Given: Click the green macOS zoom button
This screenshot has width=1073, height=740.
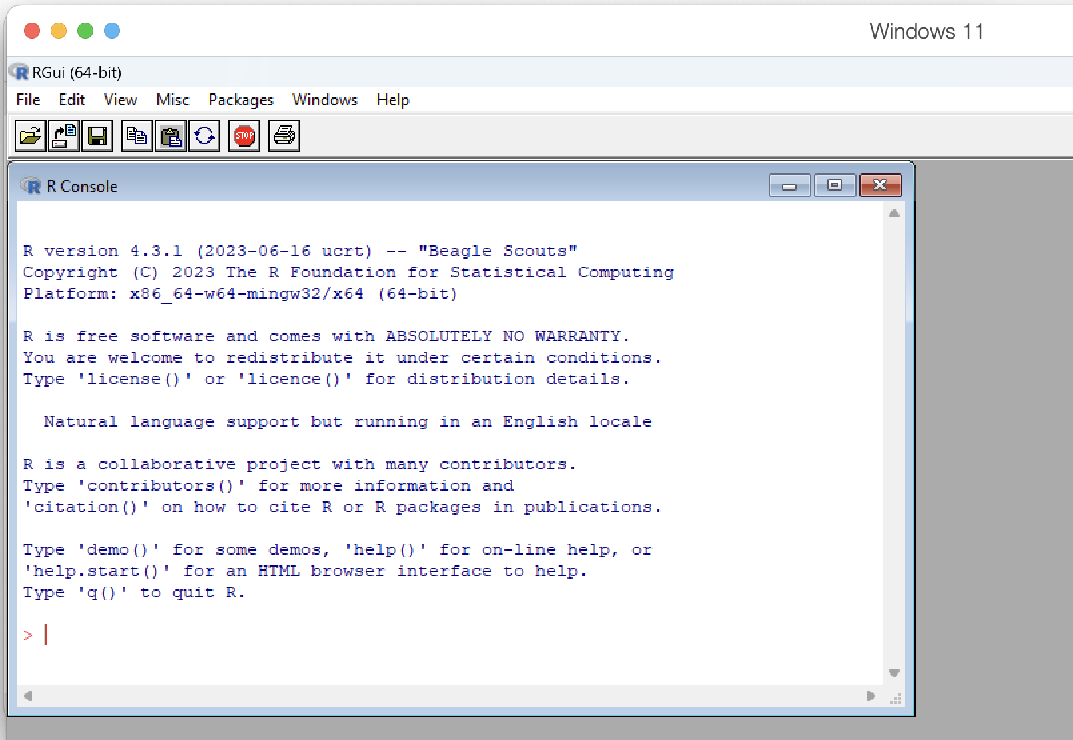Looking at the screenshot, I should (x=85, y=31).
